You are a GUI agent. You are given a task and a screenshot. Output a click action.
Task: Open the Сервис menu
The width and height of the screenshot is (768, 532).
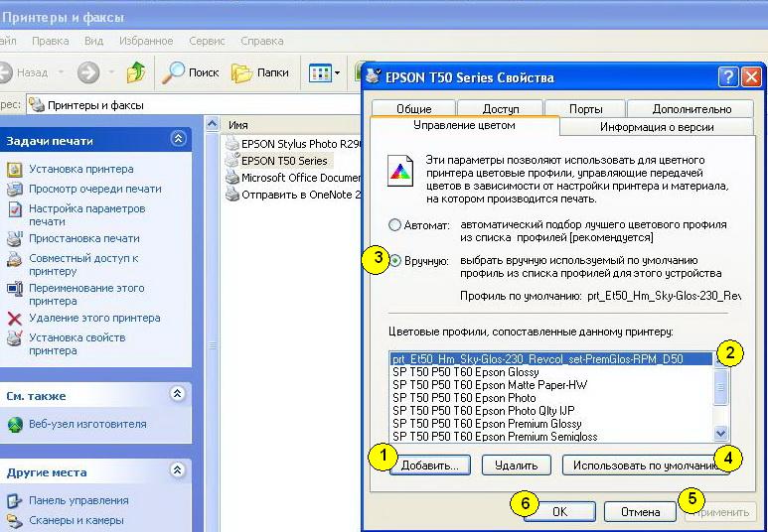[207, 41]
